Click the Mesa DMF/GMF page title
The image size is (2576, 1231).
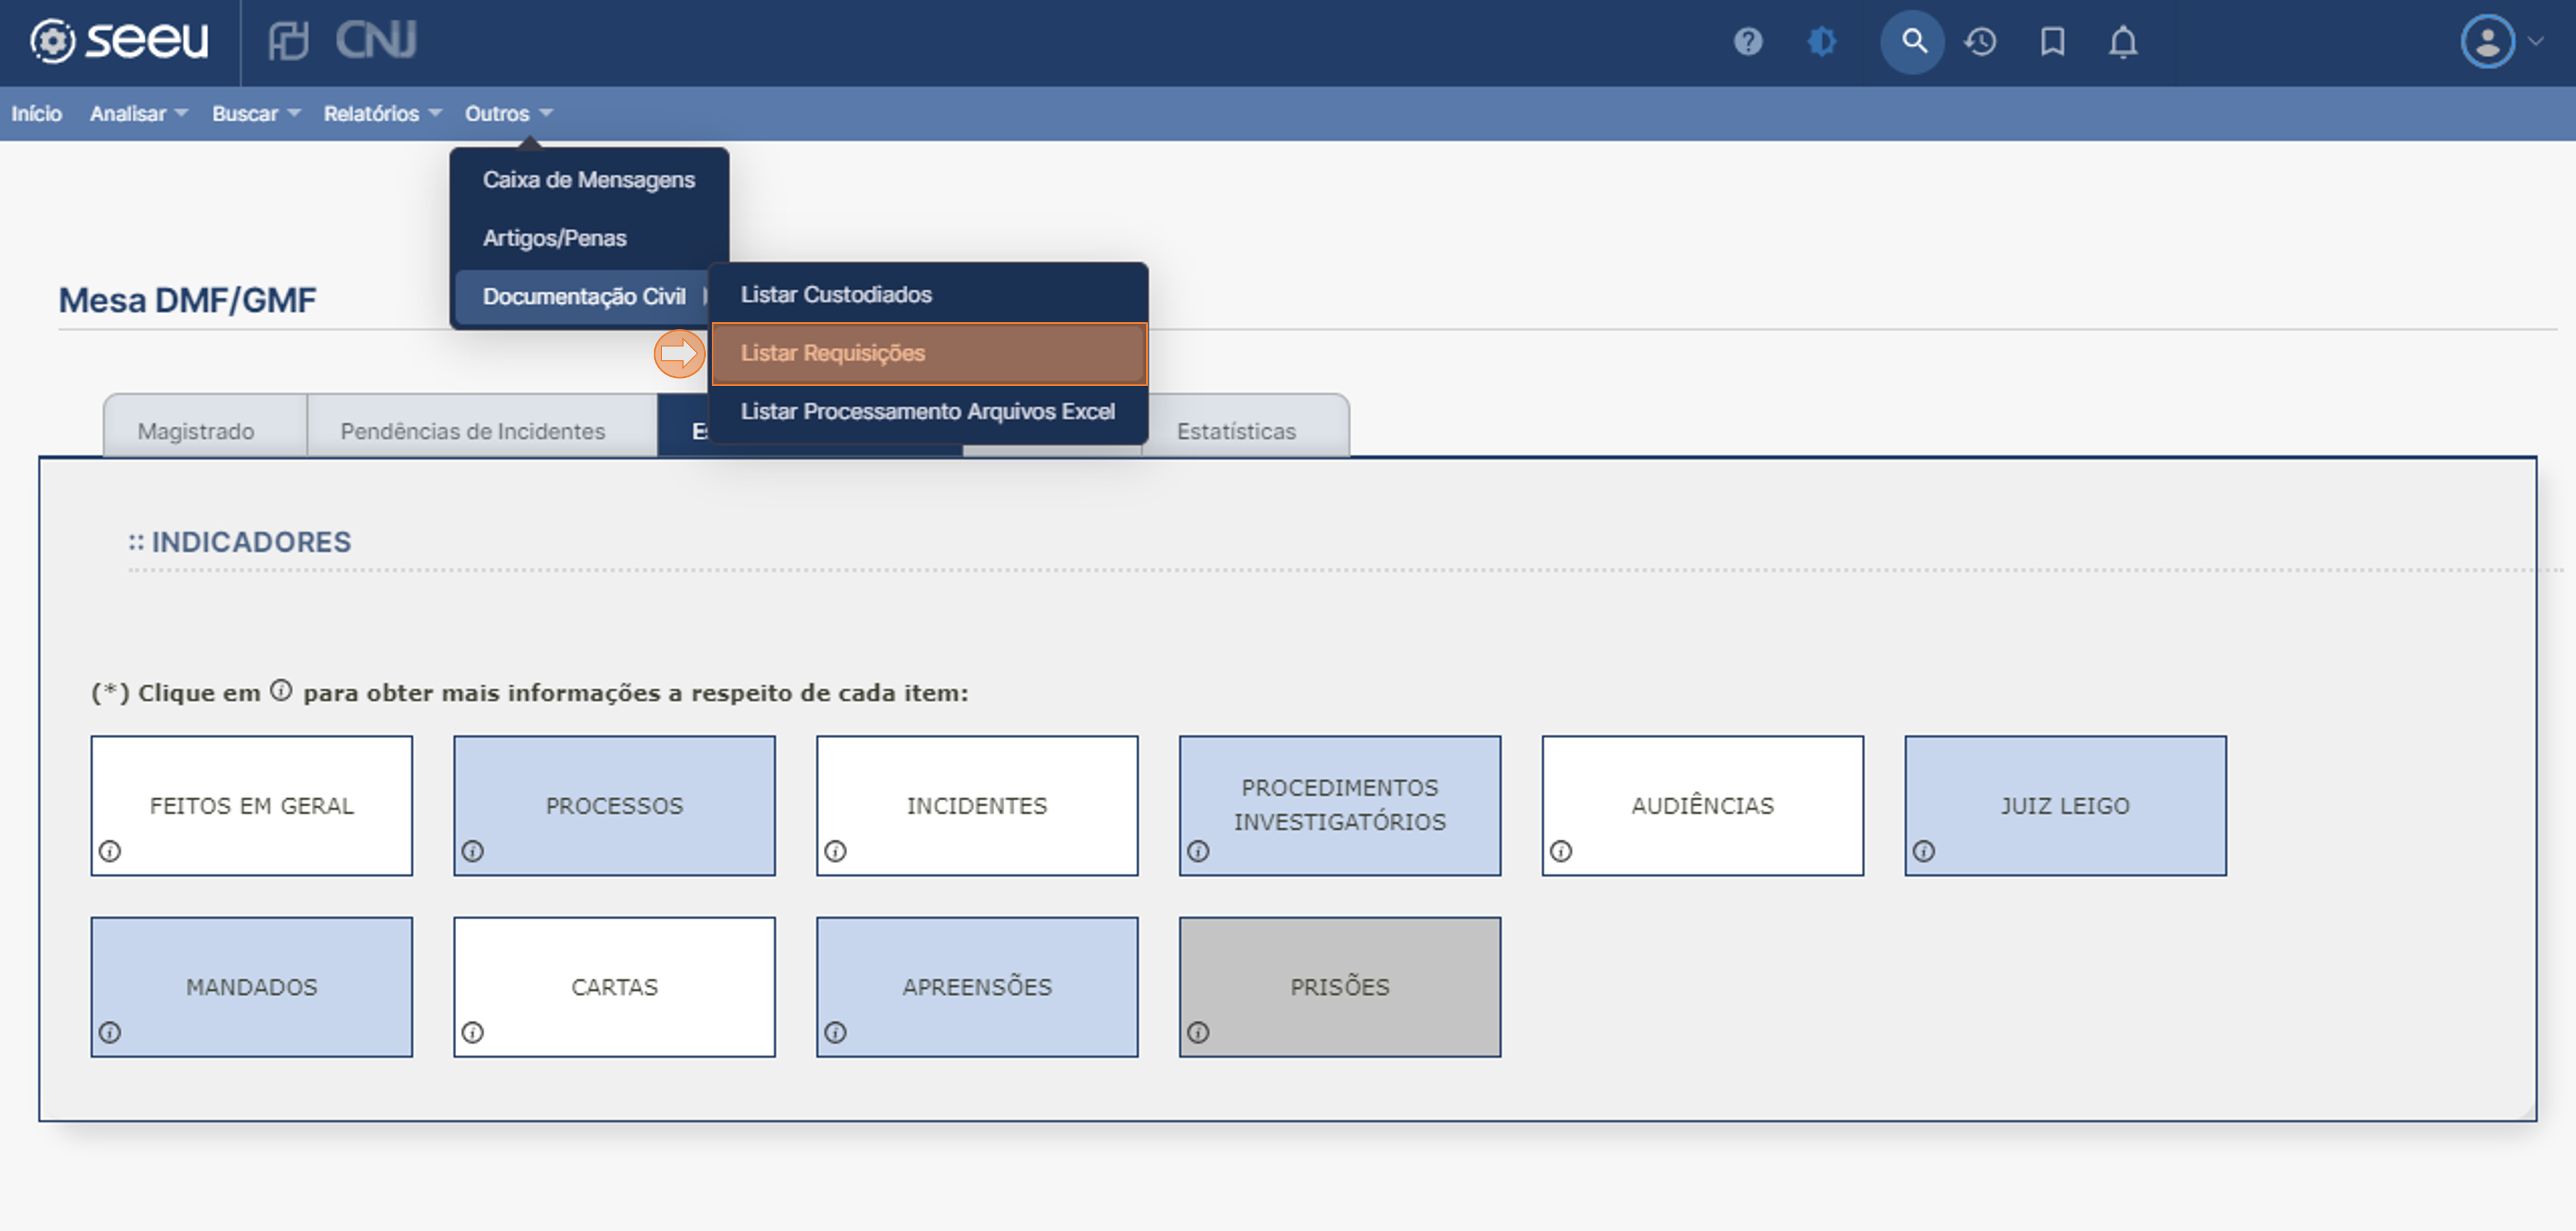tap(187, 300)
